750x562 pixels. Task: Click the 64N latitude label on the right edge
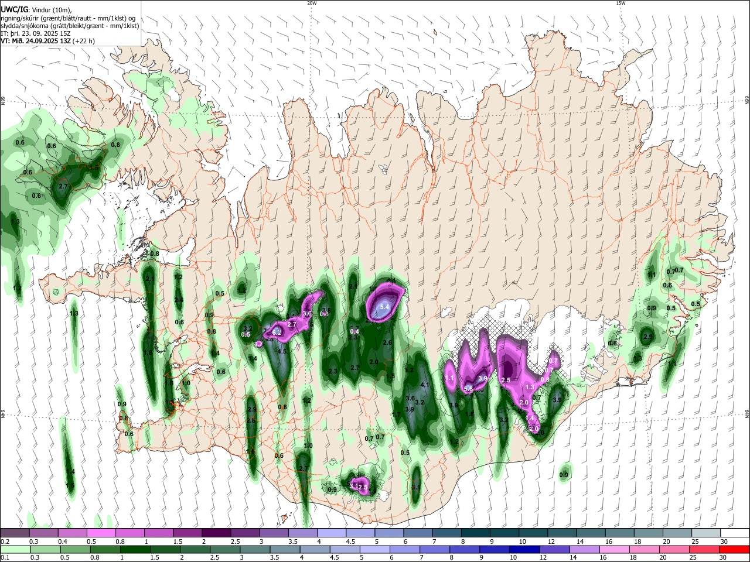click(x=747, y=413)
